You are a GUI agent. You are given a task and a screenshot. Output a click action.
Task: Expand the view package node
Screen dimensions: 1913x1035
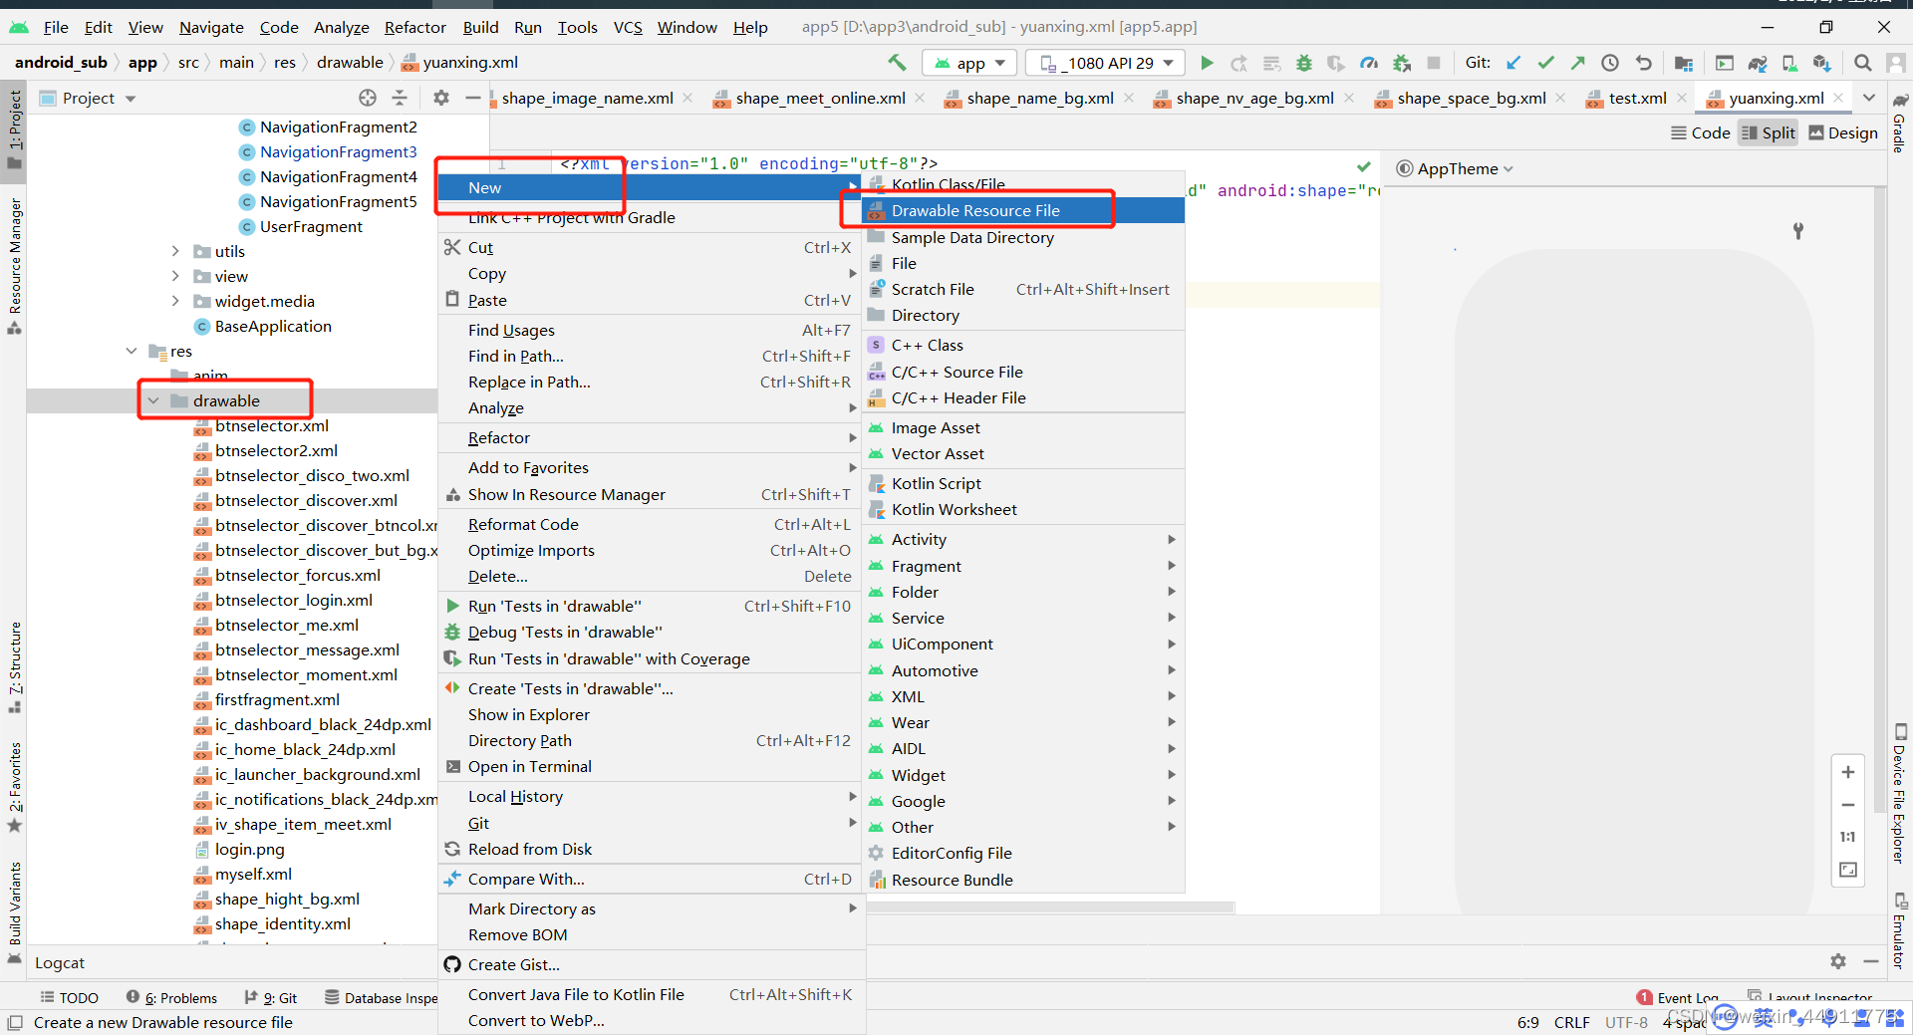pos(175,276)
